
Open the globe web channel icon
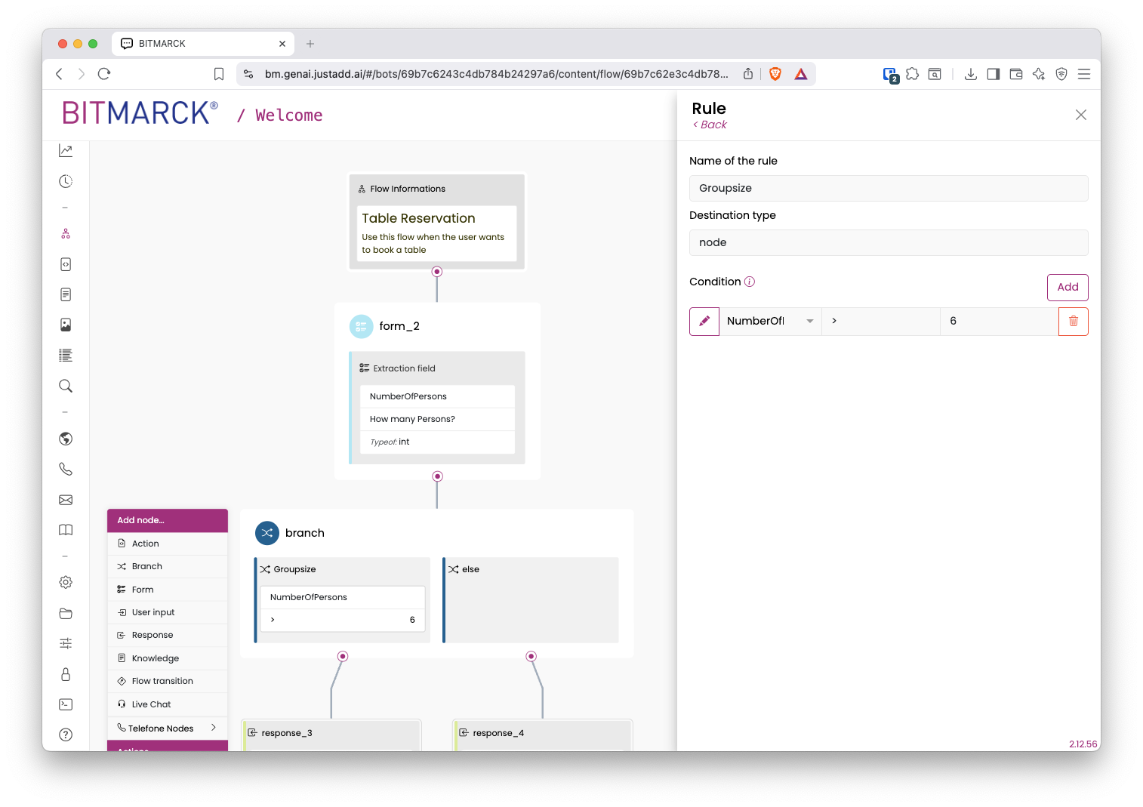(x=66, y=439)
